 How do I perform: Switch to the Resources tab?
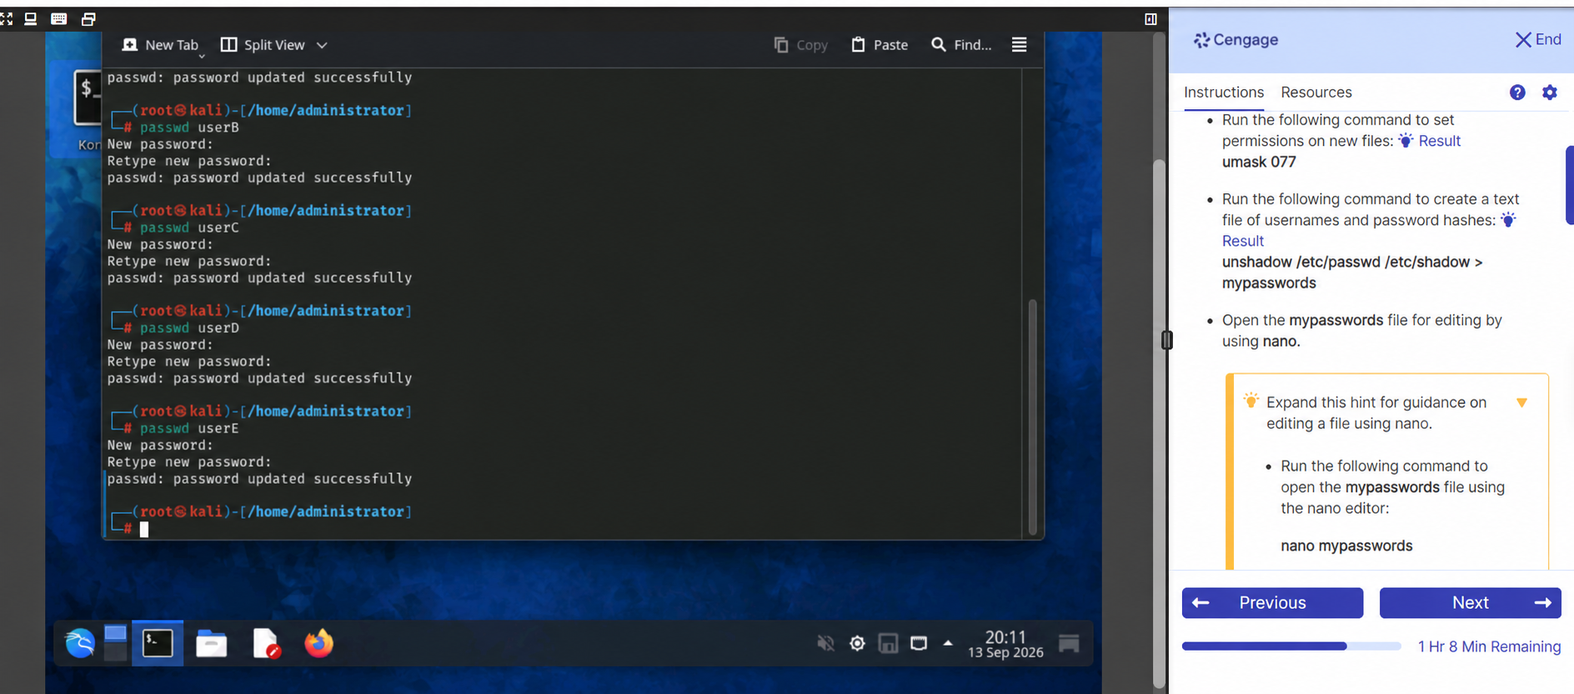pyautogui.click(x=1316, y=92)
